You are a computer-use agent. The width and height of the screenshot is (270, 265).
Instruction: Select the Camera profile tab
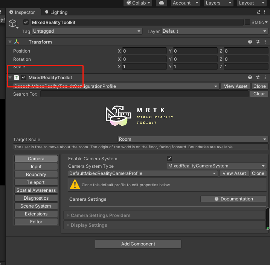tap(36, 159)
